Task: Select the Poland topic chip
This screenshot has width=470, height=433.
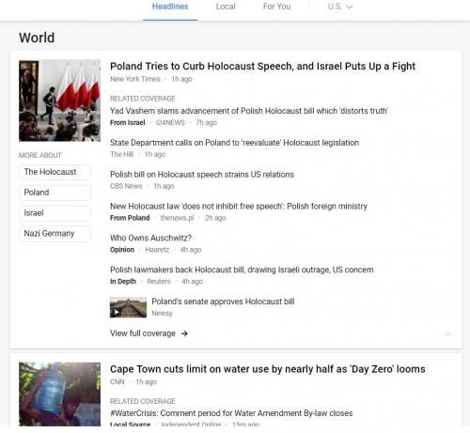Action: coord(55,193)
